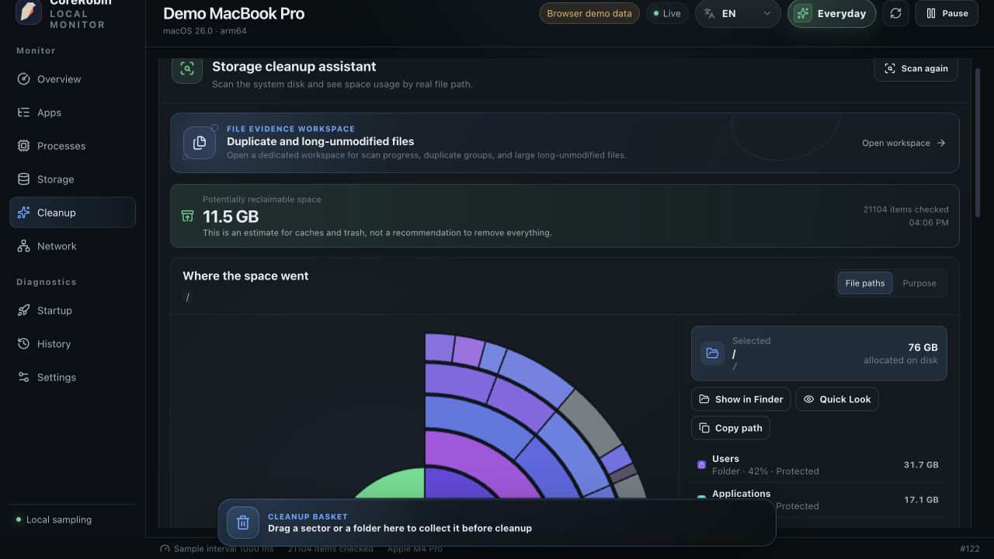Go to the Overview page
994x559 pixels.
[x=72, y=79]
